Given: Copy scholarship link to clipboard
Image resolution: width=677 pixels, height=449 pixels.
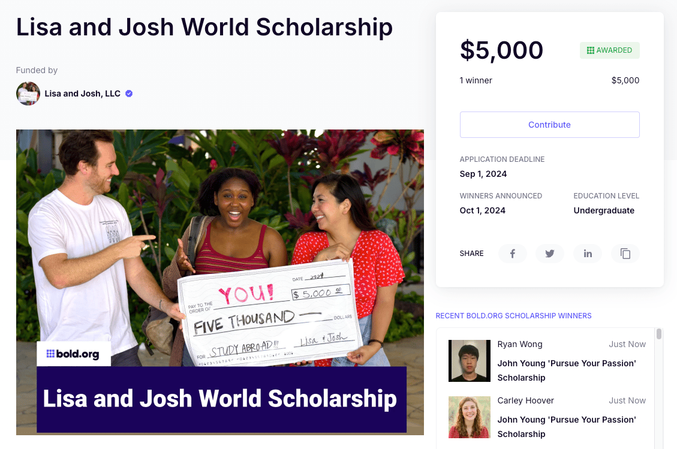Looking at the screenshot, I should 625,254.
